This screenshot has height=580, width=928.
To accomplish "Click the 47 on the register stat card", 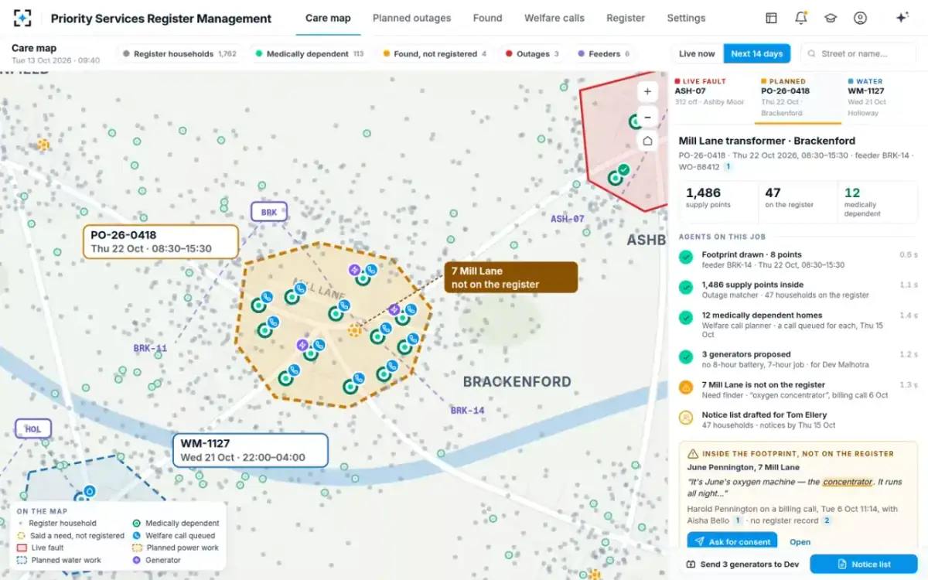I will tap(798, 201).
